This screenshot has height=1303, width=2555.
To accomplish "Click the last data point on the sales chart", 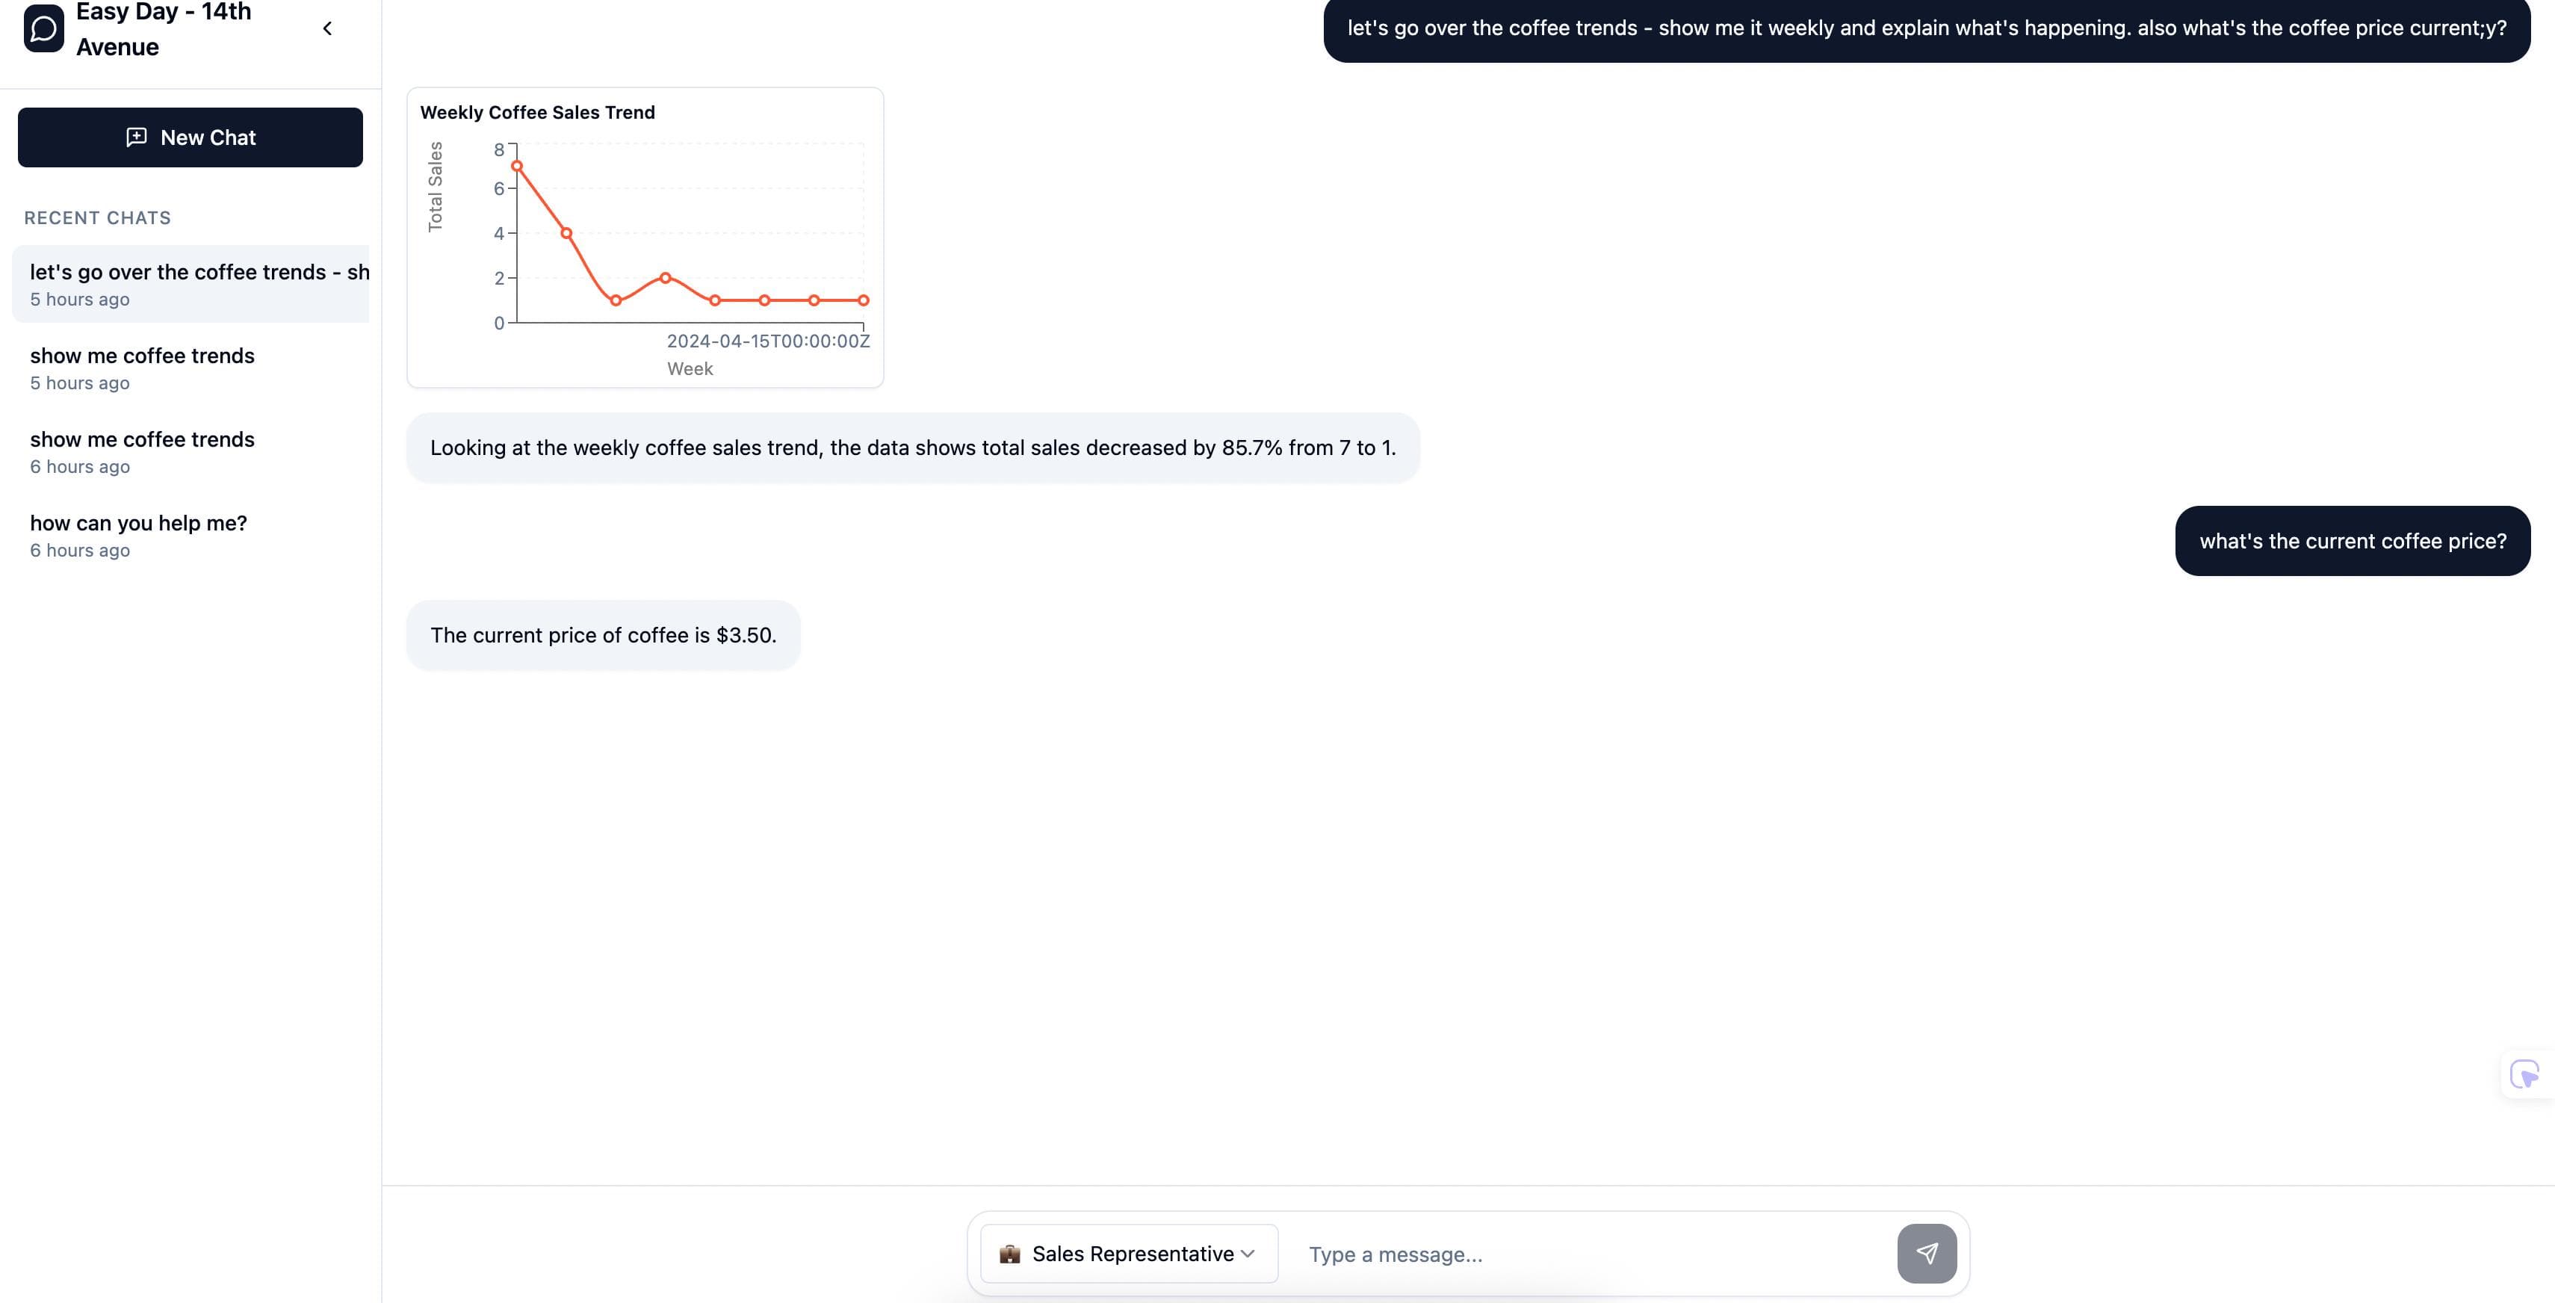I will [863, 300].
